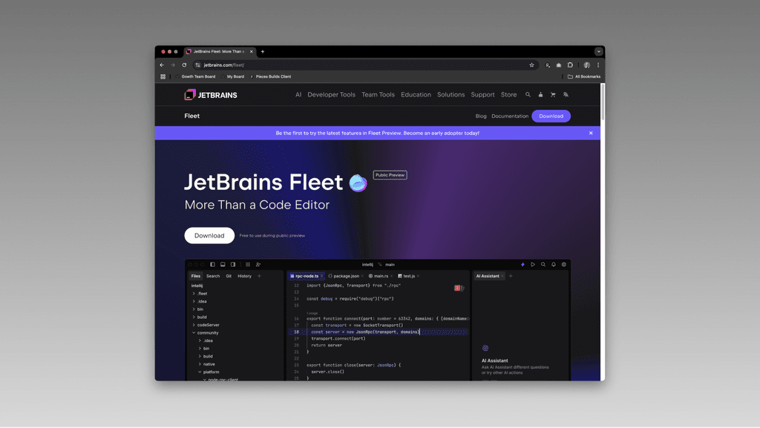Select the Files tab in Fleet

pyautogui.click(x=196, y=276)
